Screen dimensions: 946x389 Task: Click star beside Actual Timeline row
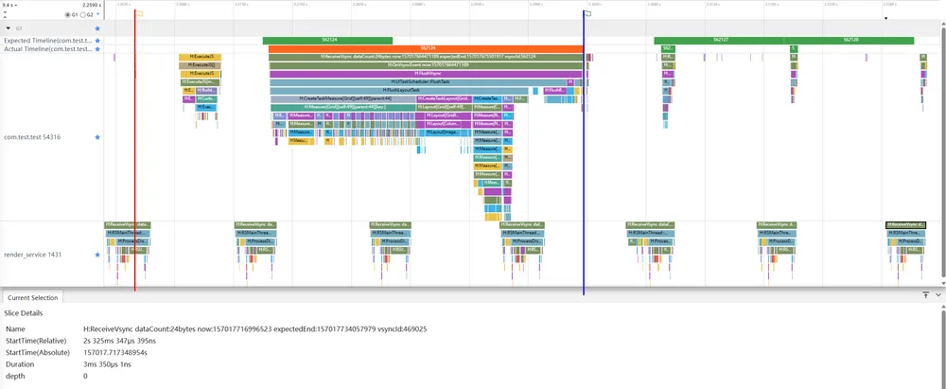tap(97, 48)
